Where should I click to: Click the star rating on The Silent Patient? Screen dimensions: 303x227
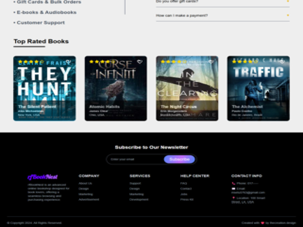coord(31,62)
